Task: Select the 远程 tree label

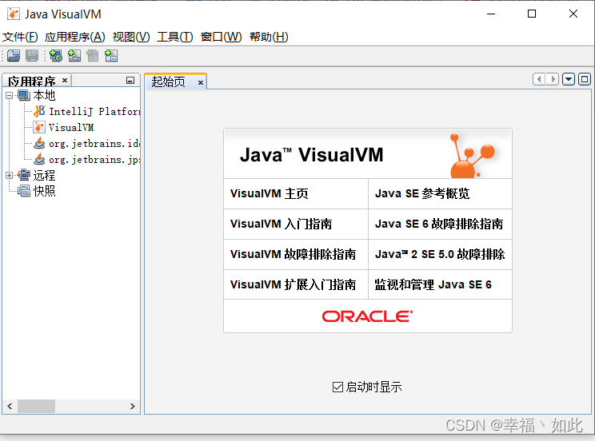Action: (45, 175)
